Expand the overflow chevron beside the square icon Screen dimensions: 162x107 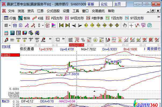click(63, 39)
